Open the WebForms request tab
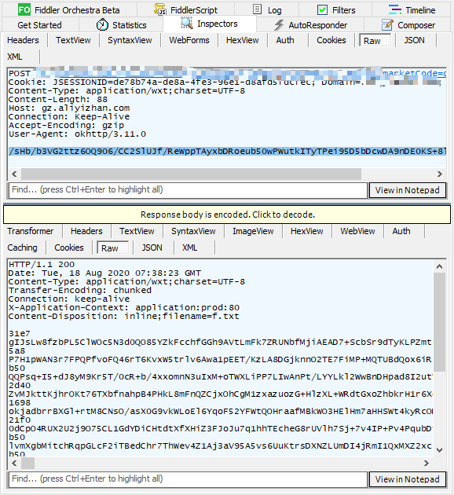The width and height of the screenshot is (454, 495). 189,40
